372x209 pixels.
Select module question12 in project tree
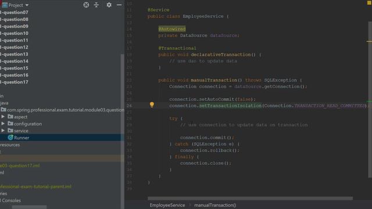click(x=14, y=47)
